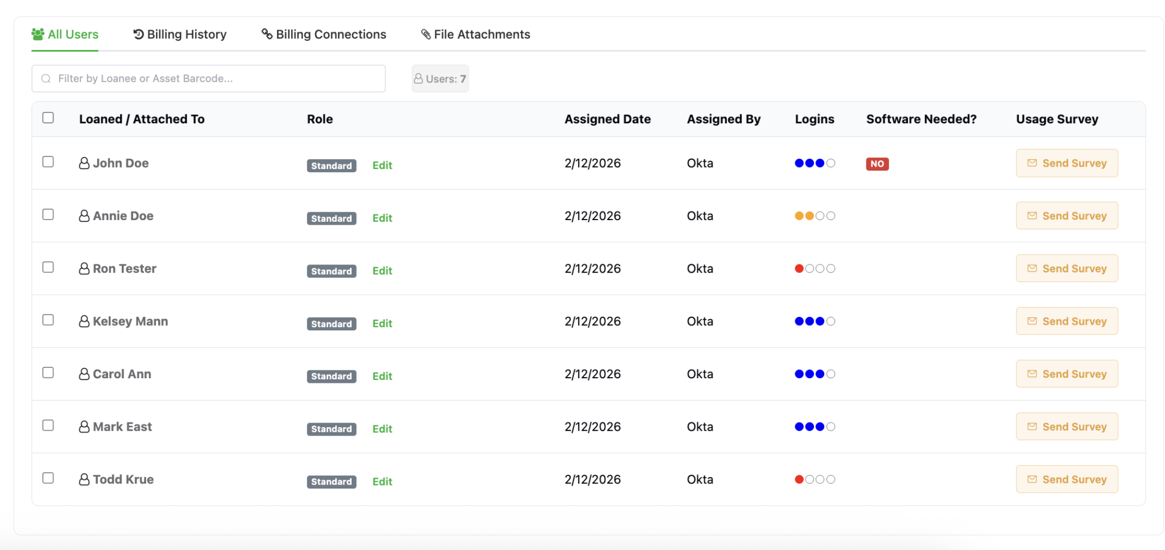1165x550 pixels.
Task: Click the person icon in Users: 7 badge
Action: point(419,78)
